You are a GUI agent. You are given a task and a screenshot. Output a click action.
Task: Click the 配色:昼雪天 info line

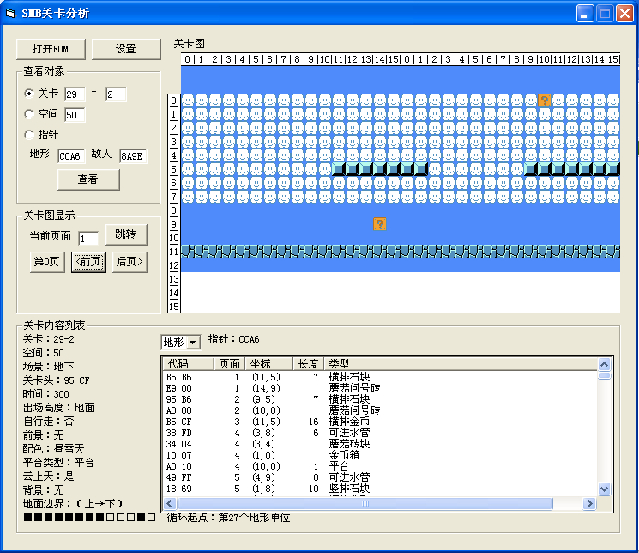point(53,449)
